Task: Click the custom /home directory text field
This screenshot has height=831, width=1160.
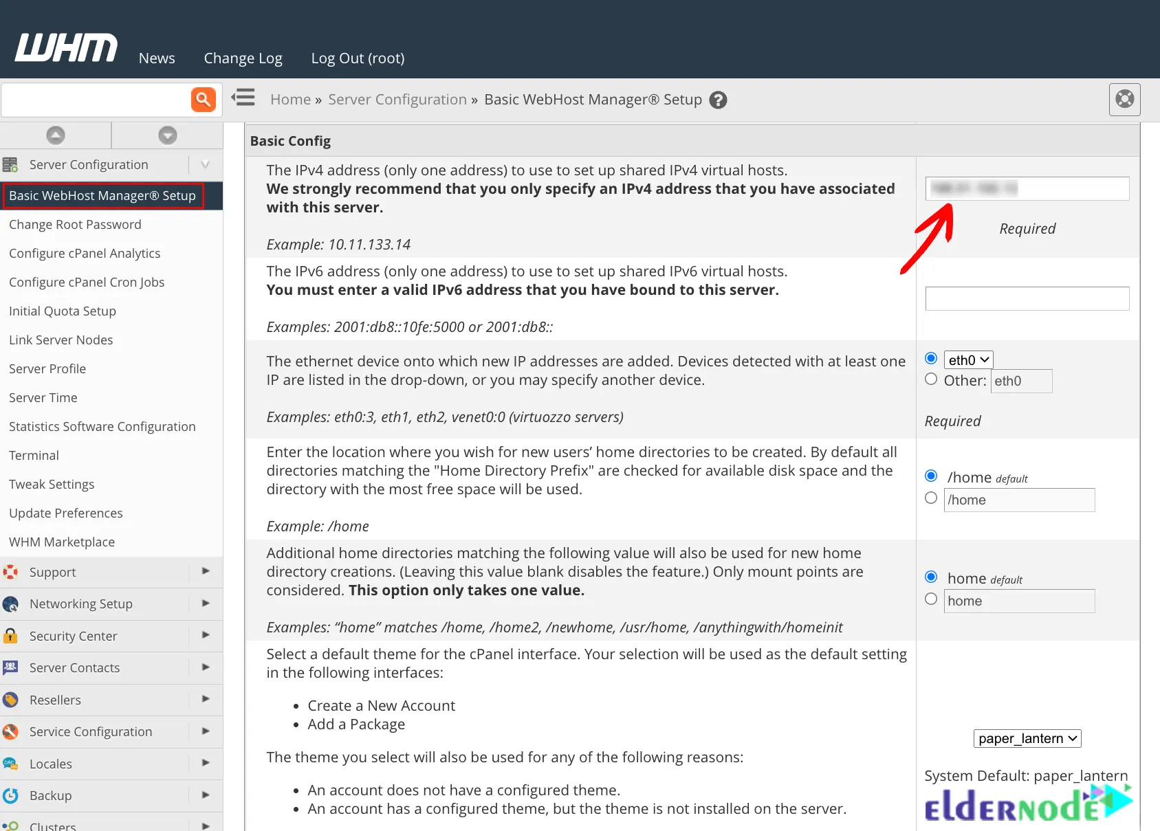Action: coord(1019,500)
